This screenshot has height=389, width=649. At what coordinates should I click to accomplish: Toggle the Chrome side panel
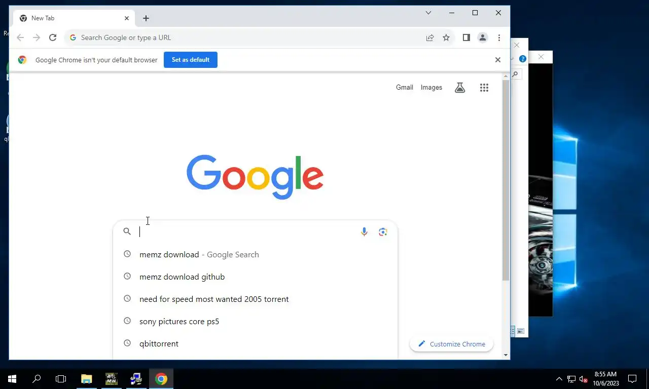coord(466,37)
